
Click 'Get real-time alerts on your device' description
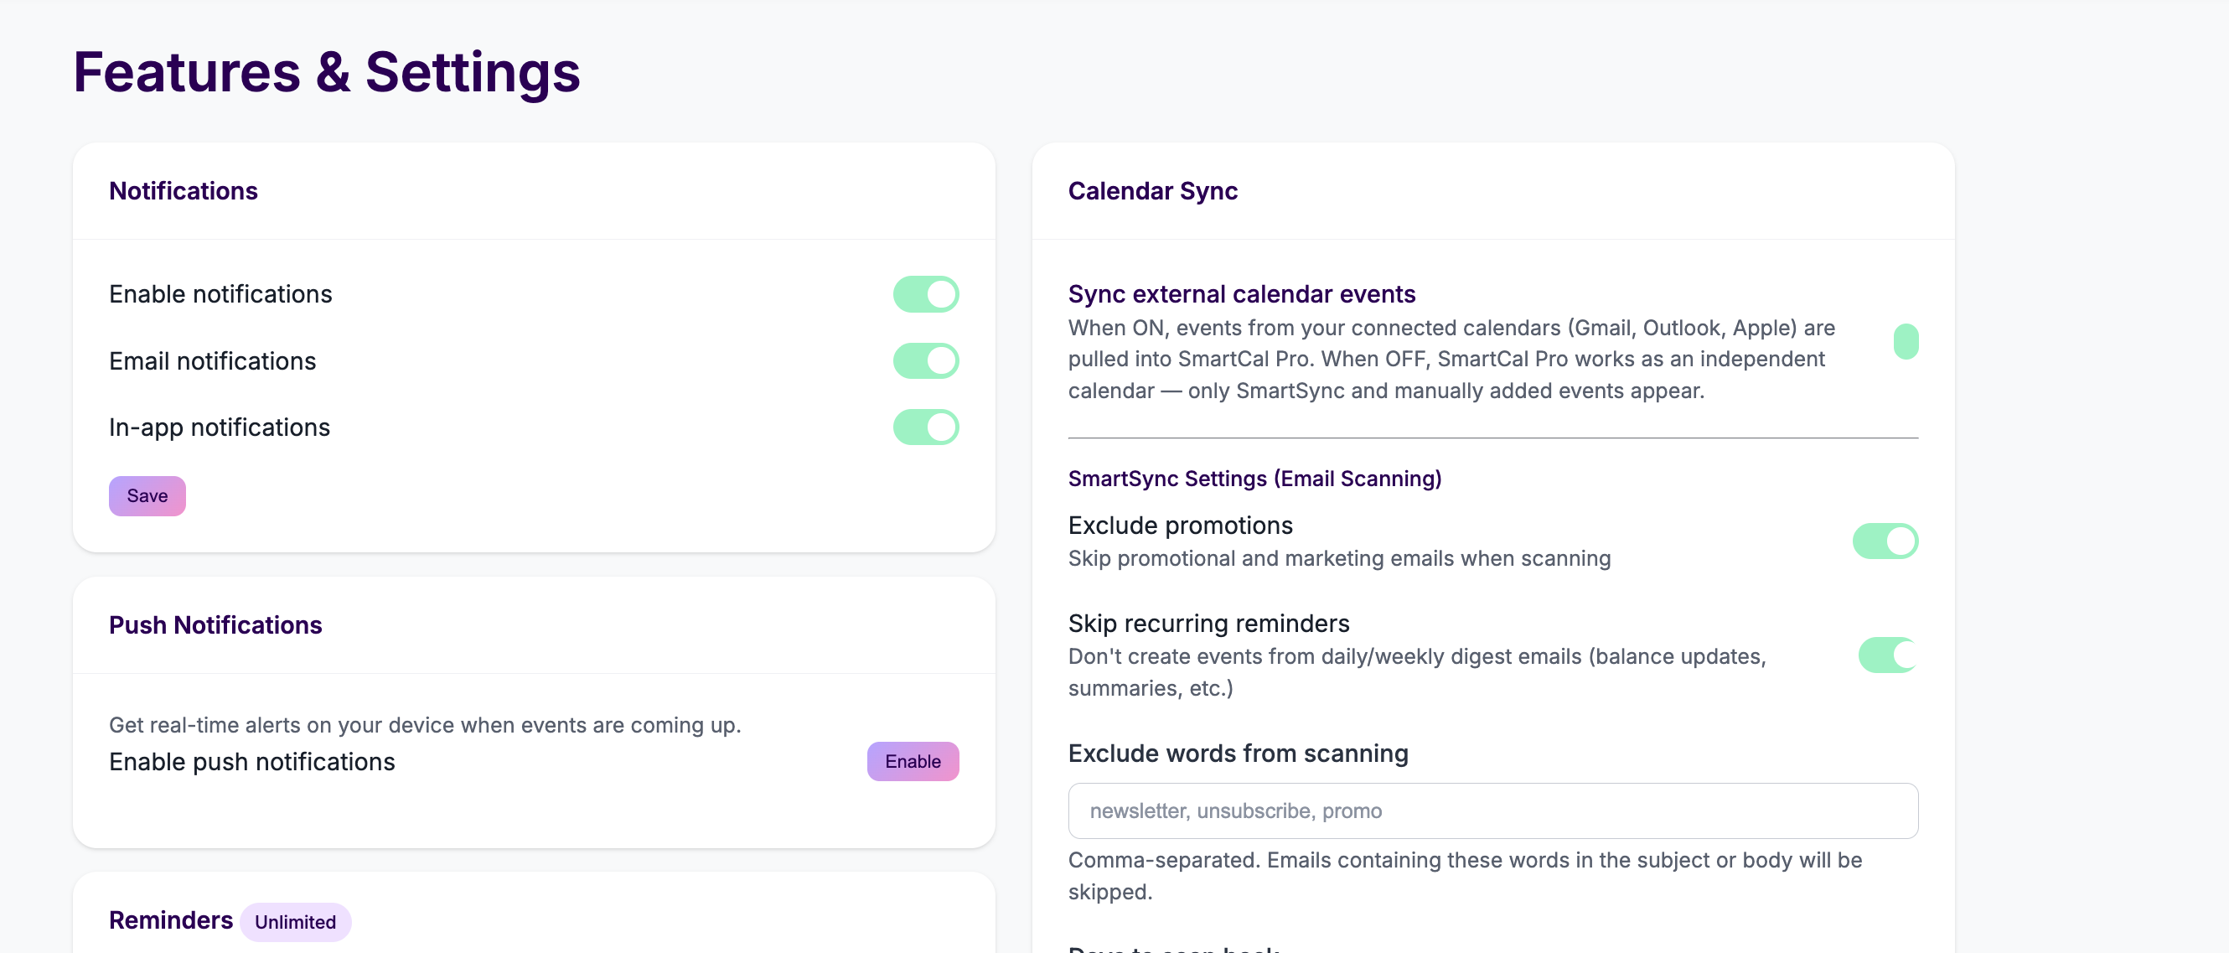pos(425,725)
